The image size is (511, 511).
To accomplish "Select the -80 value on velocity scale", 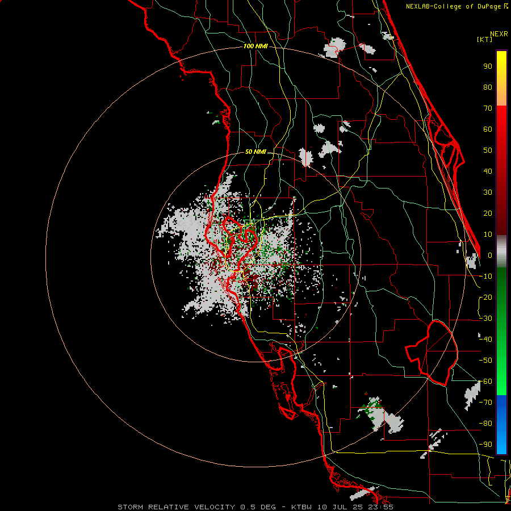I will tap(485, 424).
